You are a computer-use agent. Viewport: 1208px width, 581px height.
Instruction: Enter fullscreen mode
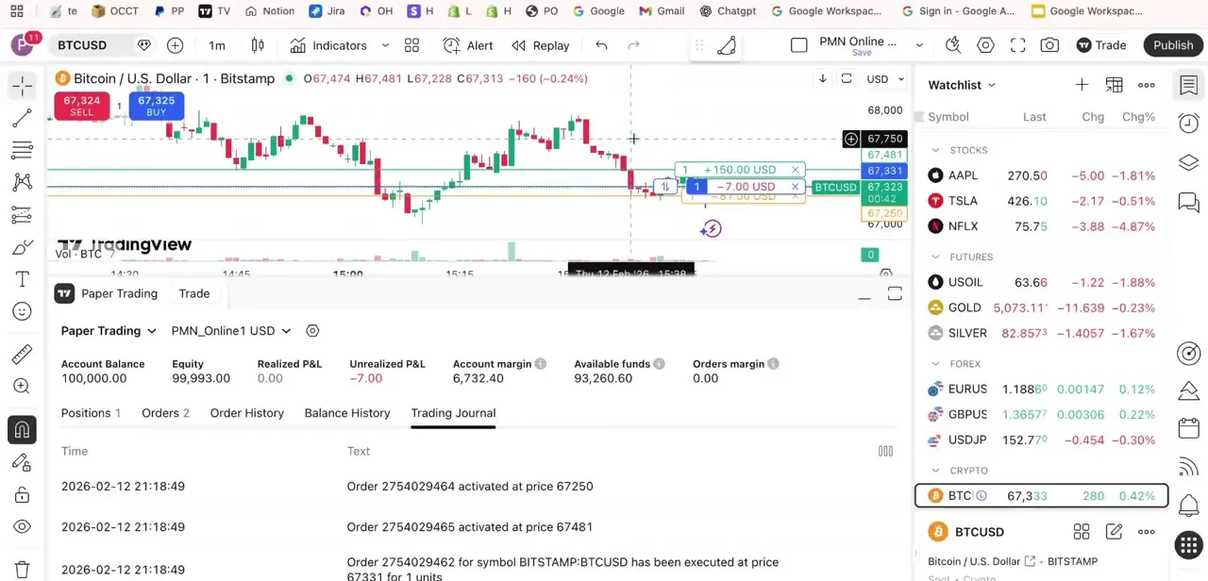coord(1017,45)
